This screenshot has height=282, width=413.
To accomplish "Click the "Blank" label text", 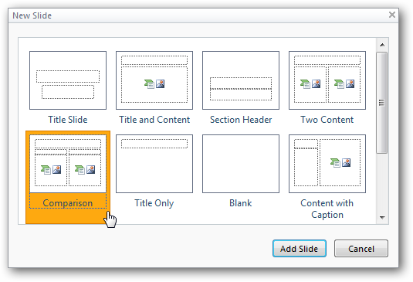I will tap(241, 203).
